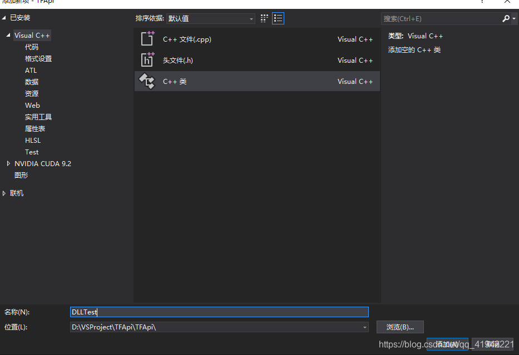Click the search magnifier icon
Screen dimensions: 519x355
[506, 18]
